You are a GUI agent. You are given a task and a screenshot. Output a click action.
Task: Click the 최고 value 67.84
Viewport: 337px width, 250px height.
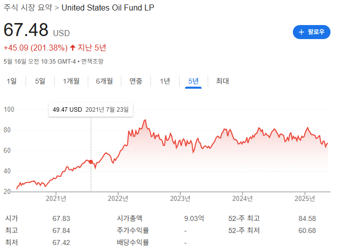tap(61, 230)
